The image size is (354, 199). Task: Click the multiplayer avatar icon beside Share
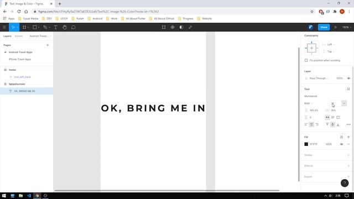(311, 27)
